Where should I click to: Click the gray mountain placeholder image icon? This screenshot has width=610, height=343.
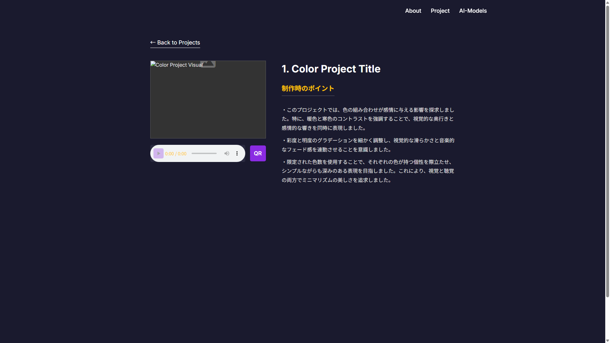pos(208,64)
